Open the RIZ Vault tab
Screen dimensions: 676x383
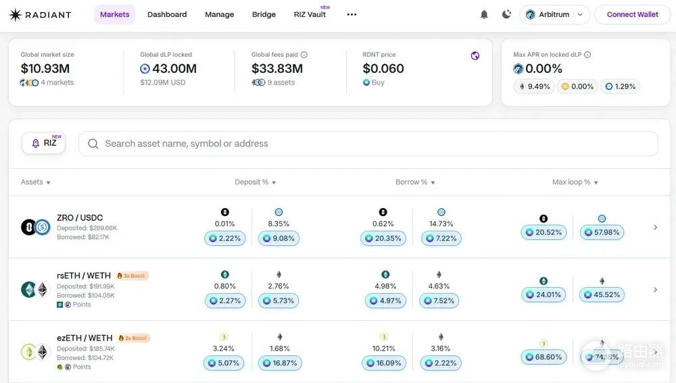pyautogui.click(x=310, y=15)
